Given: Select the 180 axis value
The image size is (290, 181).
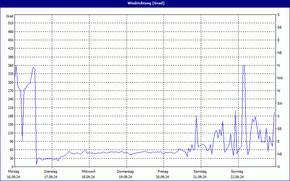Looking at the screenshot, I should 11,116.
